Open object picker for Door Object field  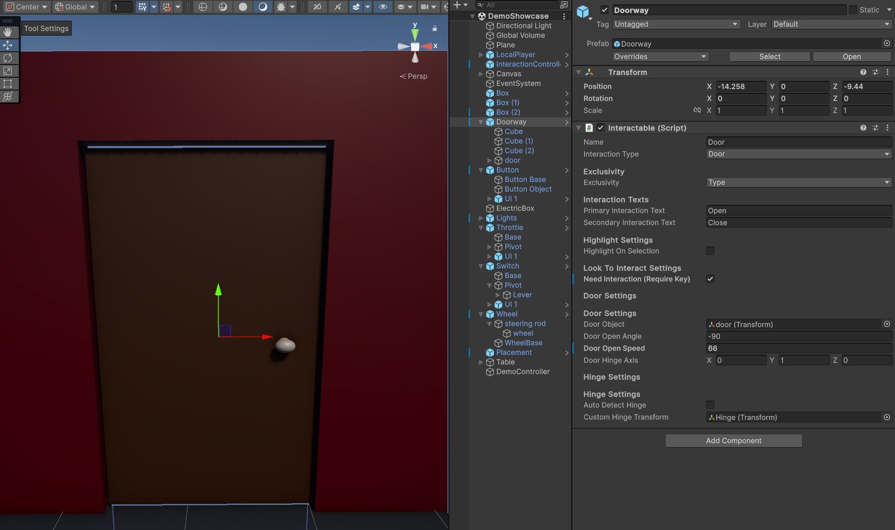(887, 324)
